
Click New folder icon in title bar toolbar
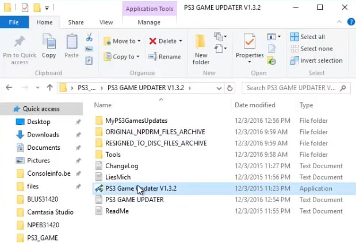pos(37,8)
